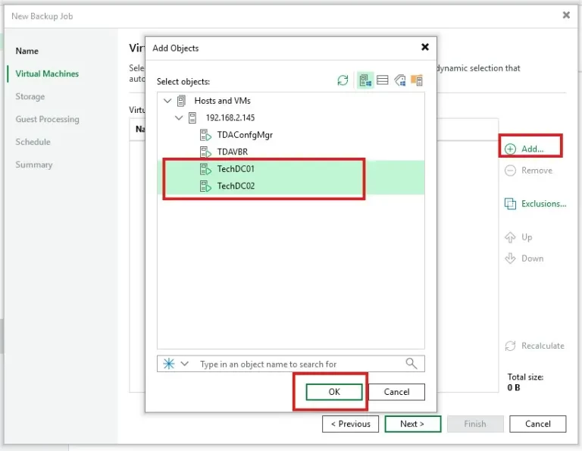Screen dimensions: 582x451
Task: Click the TDAVBR VM icon
Action: [x=205, y=152]
